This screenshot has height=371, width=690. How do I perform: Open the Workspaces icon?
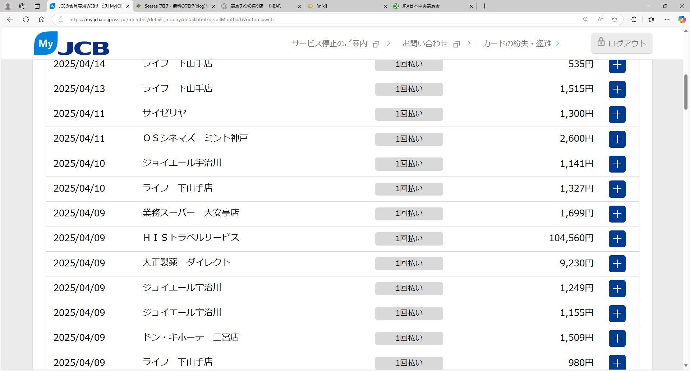(x=22, y=6)
